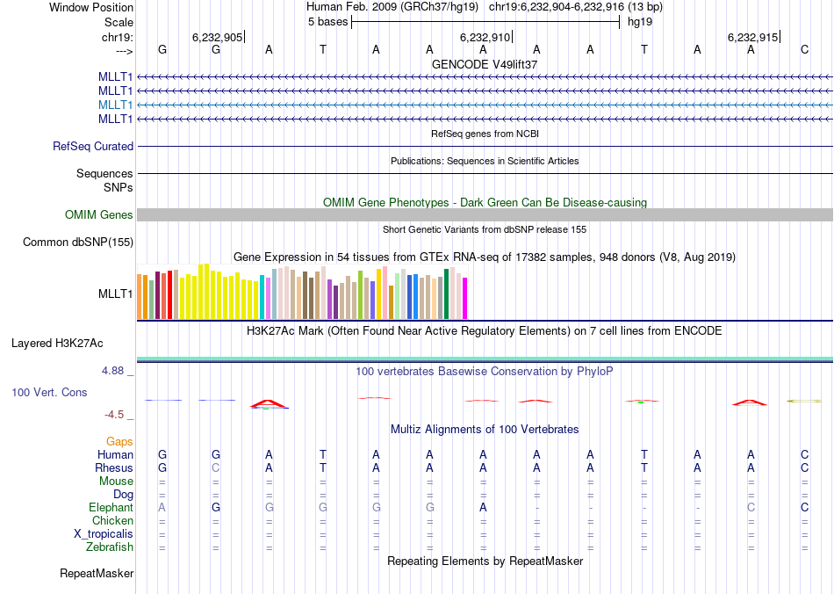Click MLLT1 label beside GTEx bar chart

point(115,293)
